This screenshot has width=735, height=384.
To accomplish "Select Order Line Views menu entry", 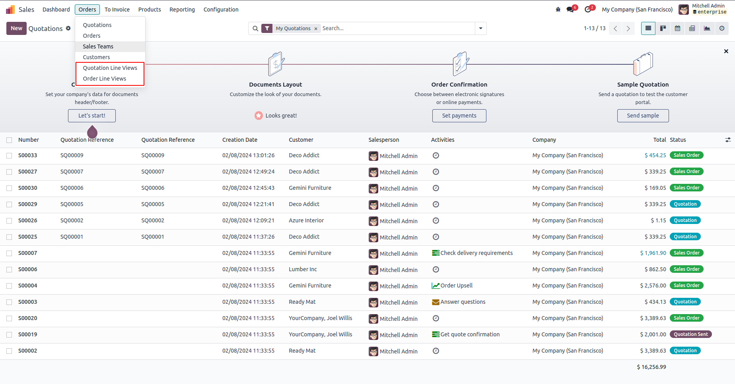I will coord(110,79).
